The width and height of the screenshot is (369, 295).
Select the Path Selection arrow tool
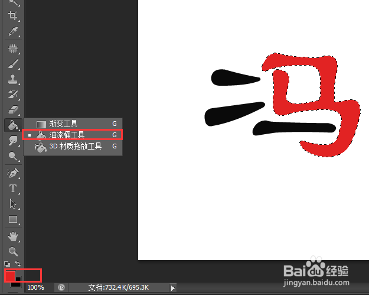pyautogui.click(x=13, y=204)
